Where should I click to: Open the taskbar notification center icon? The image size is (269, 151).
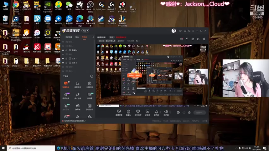pyautogui.click(x=265, y=148)
